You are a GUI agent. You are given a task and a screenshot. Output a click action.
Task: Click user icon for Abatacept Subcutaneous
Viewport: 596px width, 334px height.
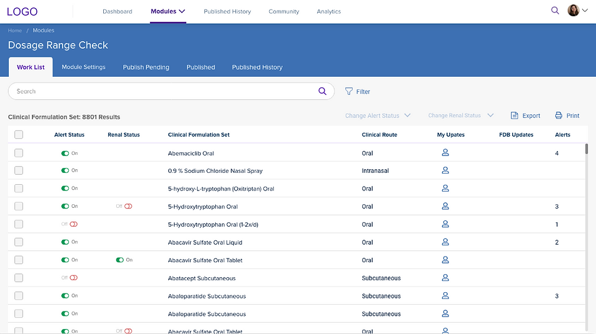(x=445, y=277)
